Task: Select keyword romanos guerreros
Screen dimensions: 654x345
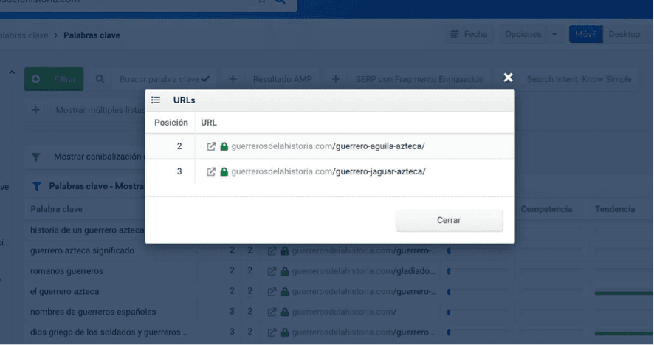Action: [x=66, y=271]
